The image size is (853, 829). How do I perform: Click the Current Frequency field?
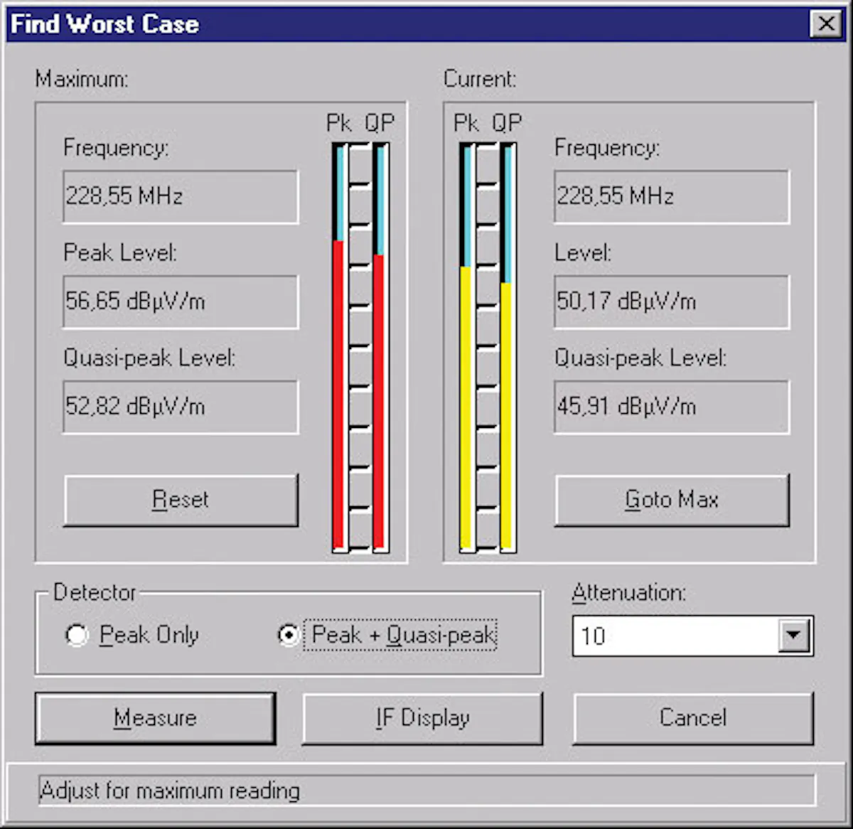click(x=671, y=196)
